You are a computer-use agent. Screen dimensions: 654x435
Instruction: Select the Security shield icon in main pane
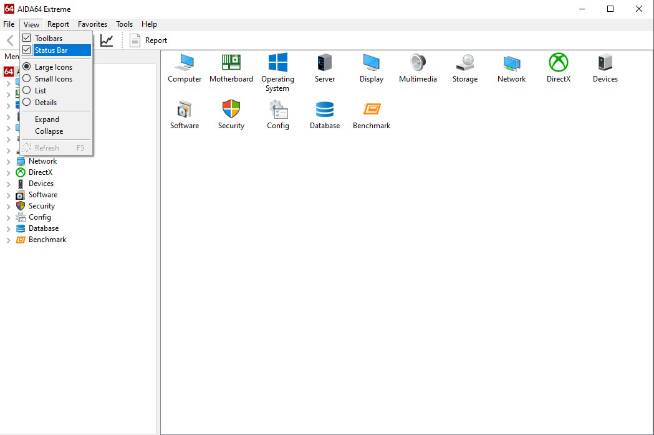231,110
